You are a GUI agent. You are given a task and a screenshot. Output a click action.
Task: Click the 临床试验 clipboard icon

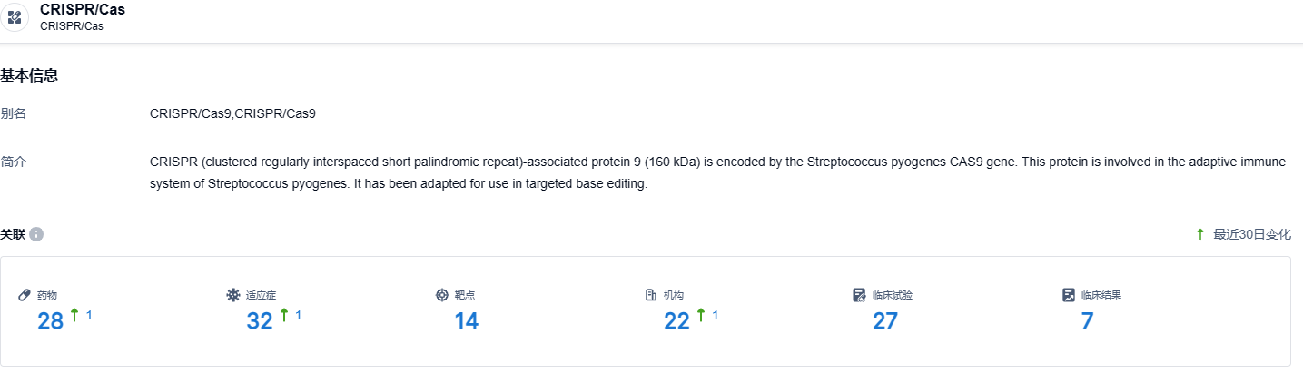pos(860,295)
